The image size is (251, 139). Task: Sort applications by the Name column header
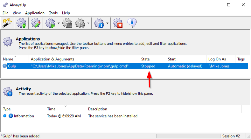15,59
